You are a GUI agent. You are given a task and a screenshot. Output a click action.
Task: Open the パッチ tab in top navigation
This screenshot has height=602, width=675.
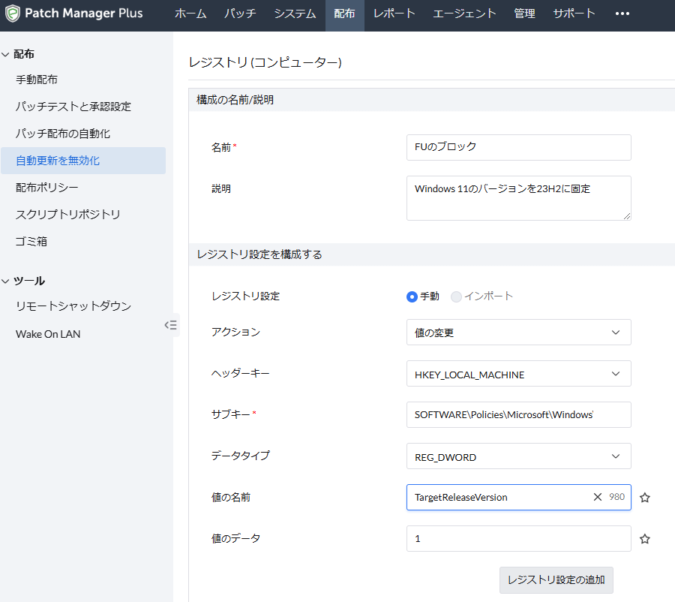coord(239,14)
